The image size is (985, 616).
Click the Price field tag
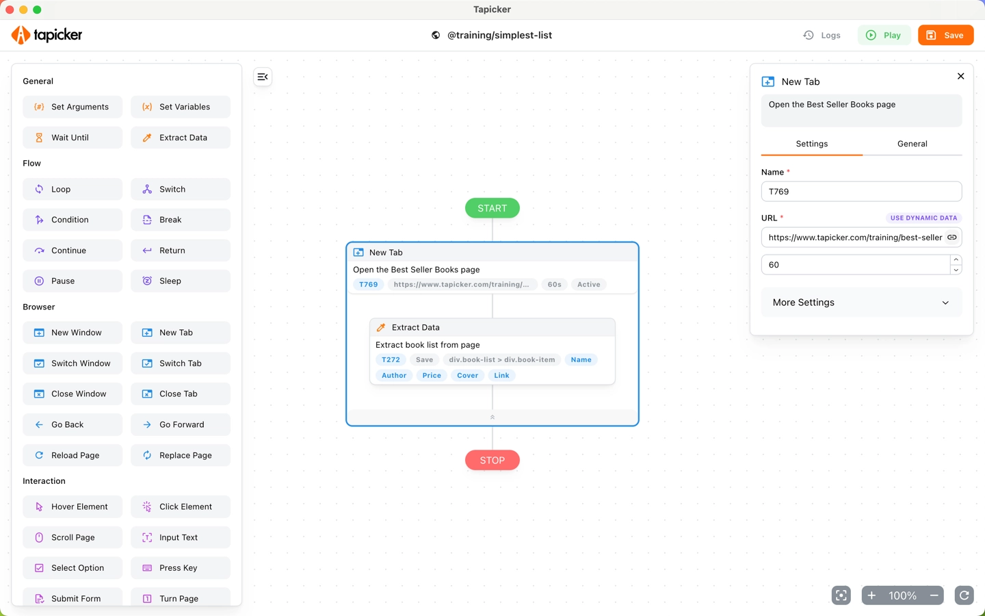click(432, 375)
